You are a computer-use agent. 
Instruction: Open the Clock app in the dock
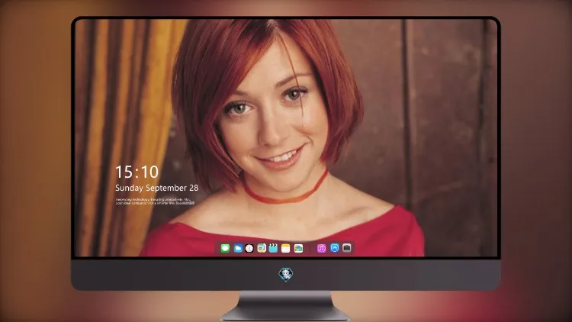point(249,248)
